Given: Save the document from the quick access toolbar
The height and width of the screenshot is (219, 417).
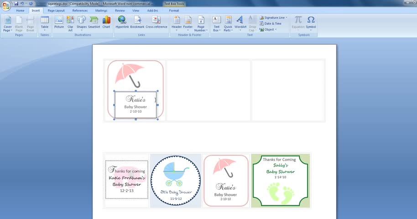Looking at the screenshot, I should (16, 4).
